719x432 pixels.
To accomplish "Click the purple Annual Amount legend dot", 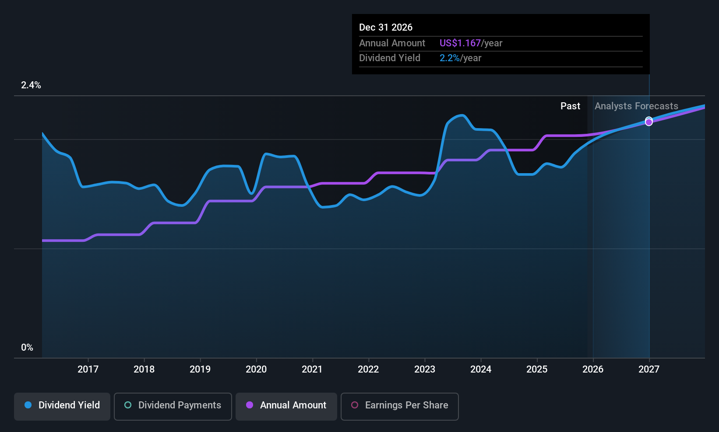I will [250, 405].
